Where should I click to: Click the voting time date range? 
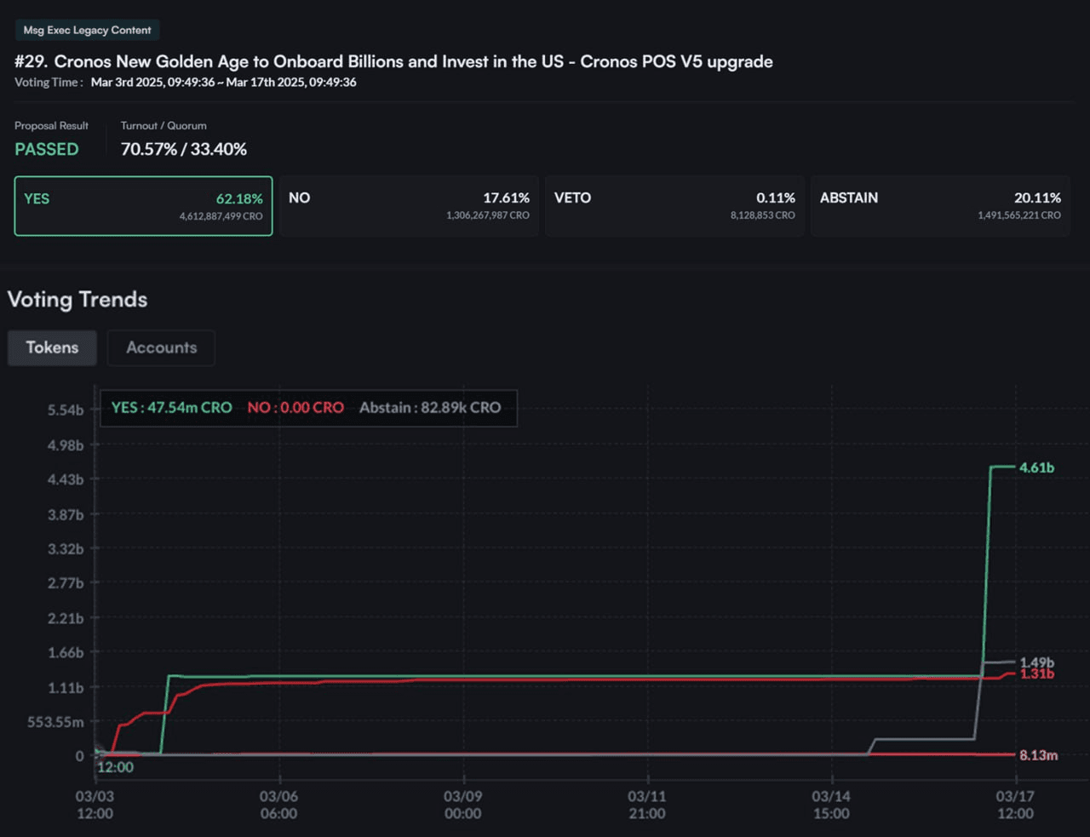click(224, 83)
